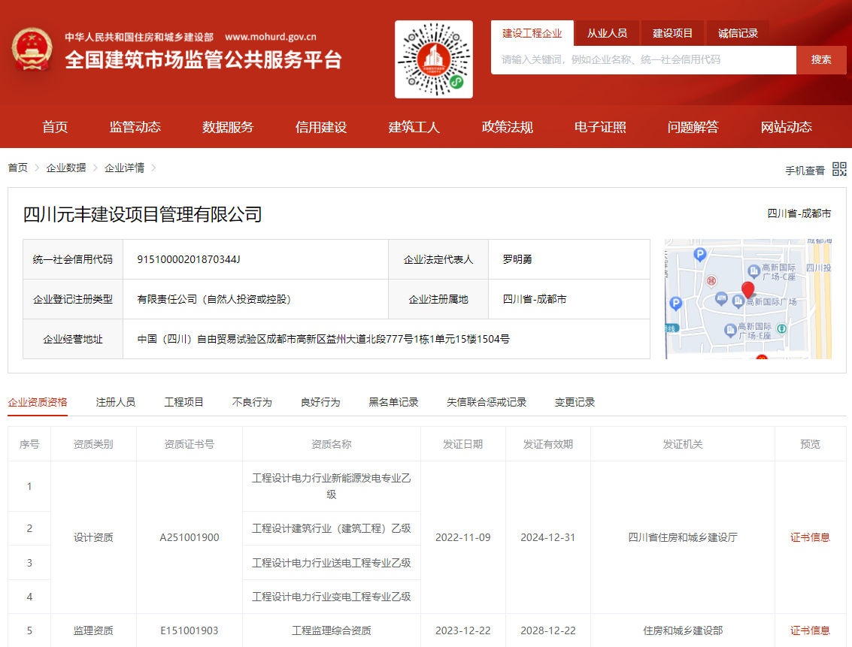View 证书信息 for 监理资质 E151001903
The image size is (852, 647).
(x=809, y=630)
